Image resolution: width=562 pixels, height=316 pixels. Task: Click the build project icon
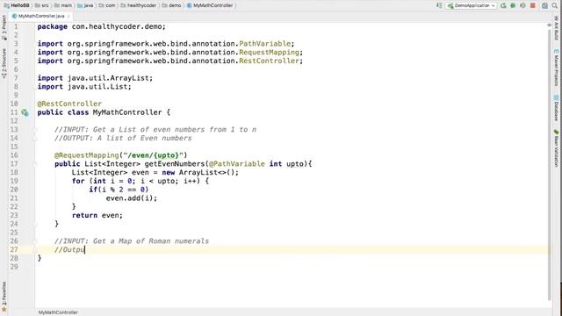(x=439, y=5)
